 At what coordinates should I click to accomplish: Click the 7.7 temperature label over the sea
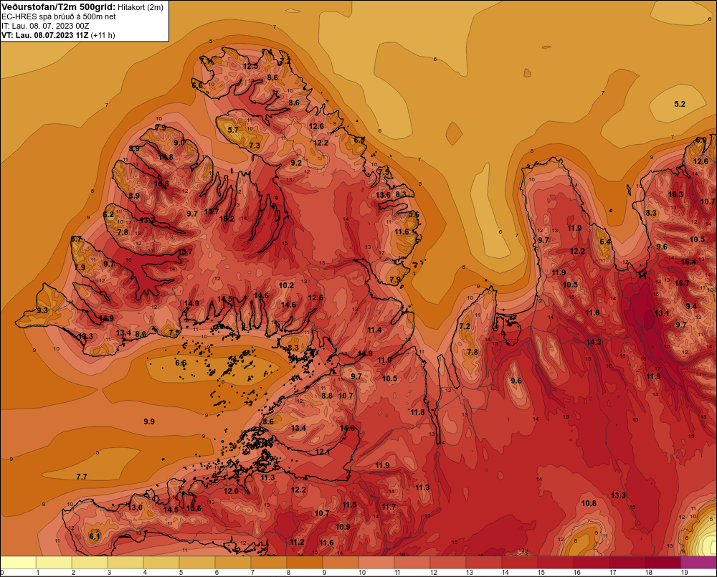82,477
